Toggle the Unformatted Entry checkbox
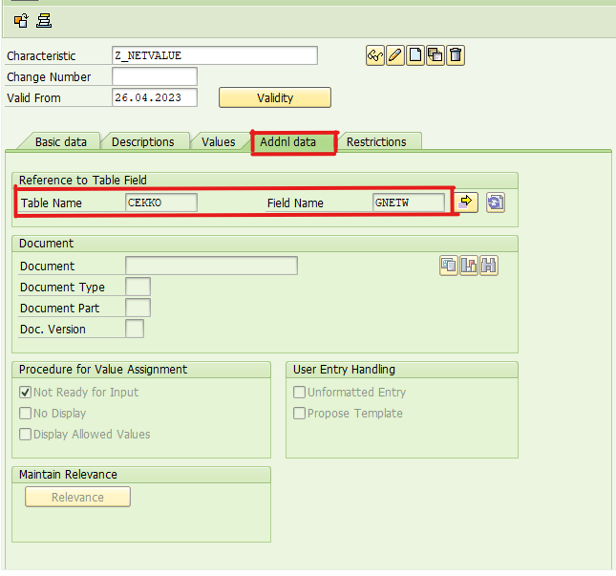Viewport: 616px width, 576px height. (299, 393)
